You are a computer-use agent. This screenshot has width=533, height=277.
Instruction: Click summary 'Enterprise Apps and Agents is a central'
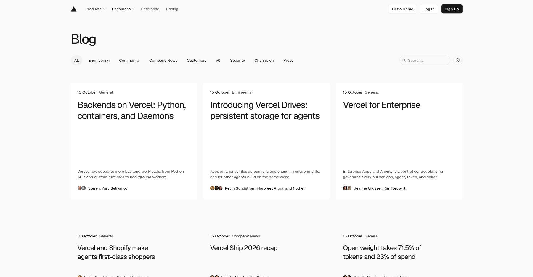393,174
